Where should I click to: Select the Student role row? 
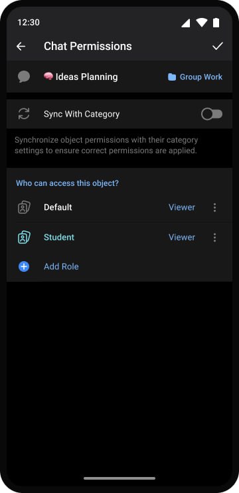click(x=119, y=237)
